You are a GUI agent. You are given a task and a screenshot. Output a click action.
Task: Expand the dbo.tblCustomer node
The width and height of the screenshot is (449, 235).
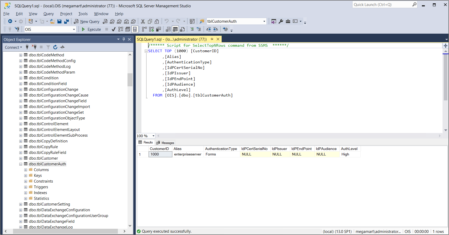coord(21,159)
